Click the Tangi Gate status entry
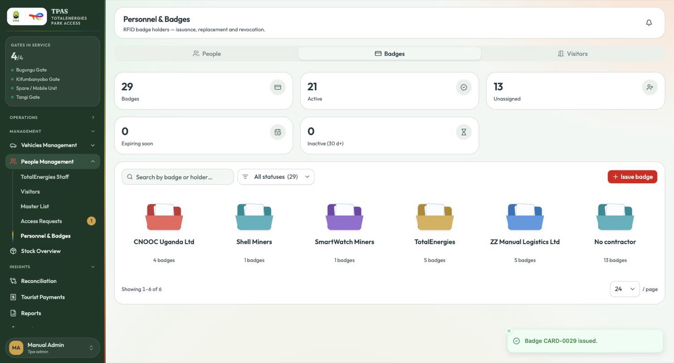Screen dimensions: 674x363 [28, 97]
